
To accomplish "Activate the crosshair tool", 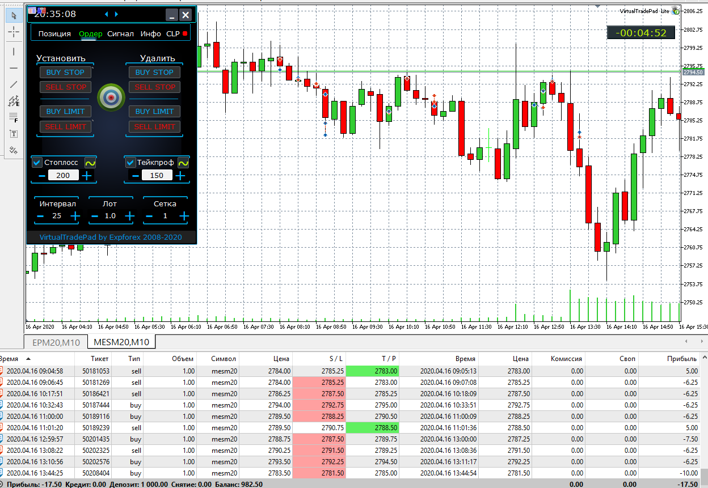I will coord(14,32).
